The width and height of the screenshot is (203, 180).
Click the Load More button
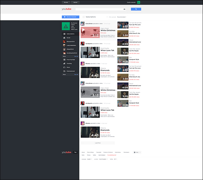(98, 143)
